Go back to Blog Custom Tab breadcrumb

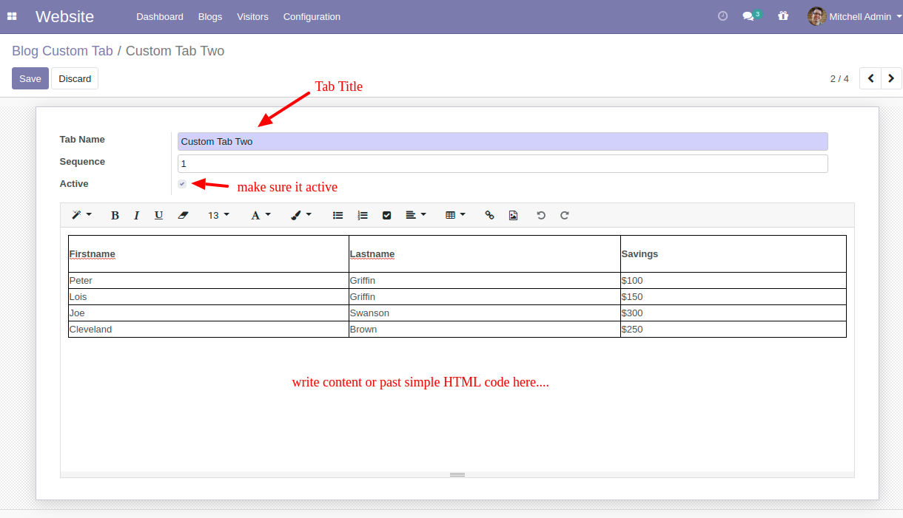point(62,51)
